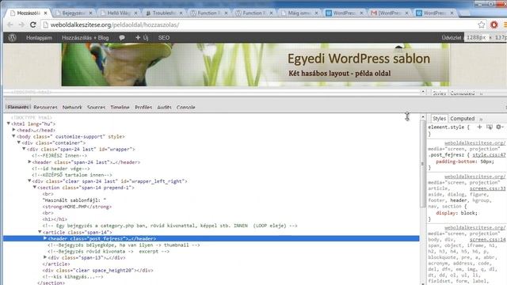Bookmark this page with the star icon
The width and height of the screenshot is (507, 285).
[482, 25]
